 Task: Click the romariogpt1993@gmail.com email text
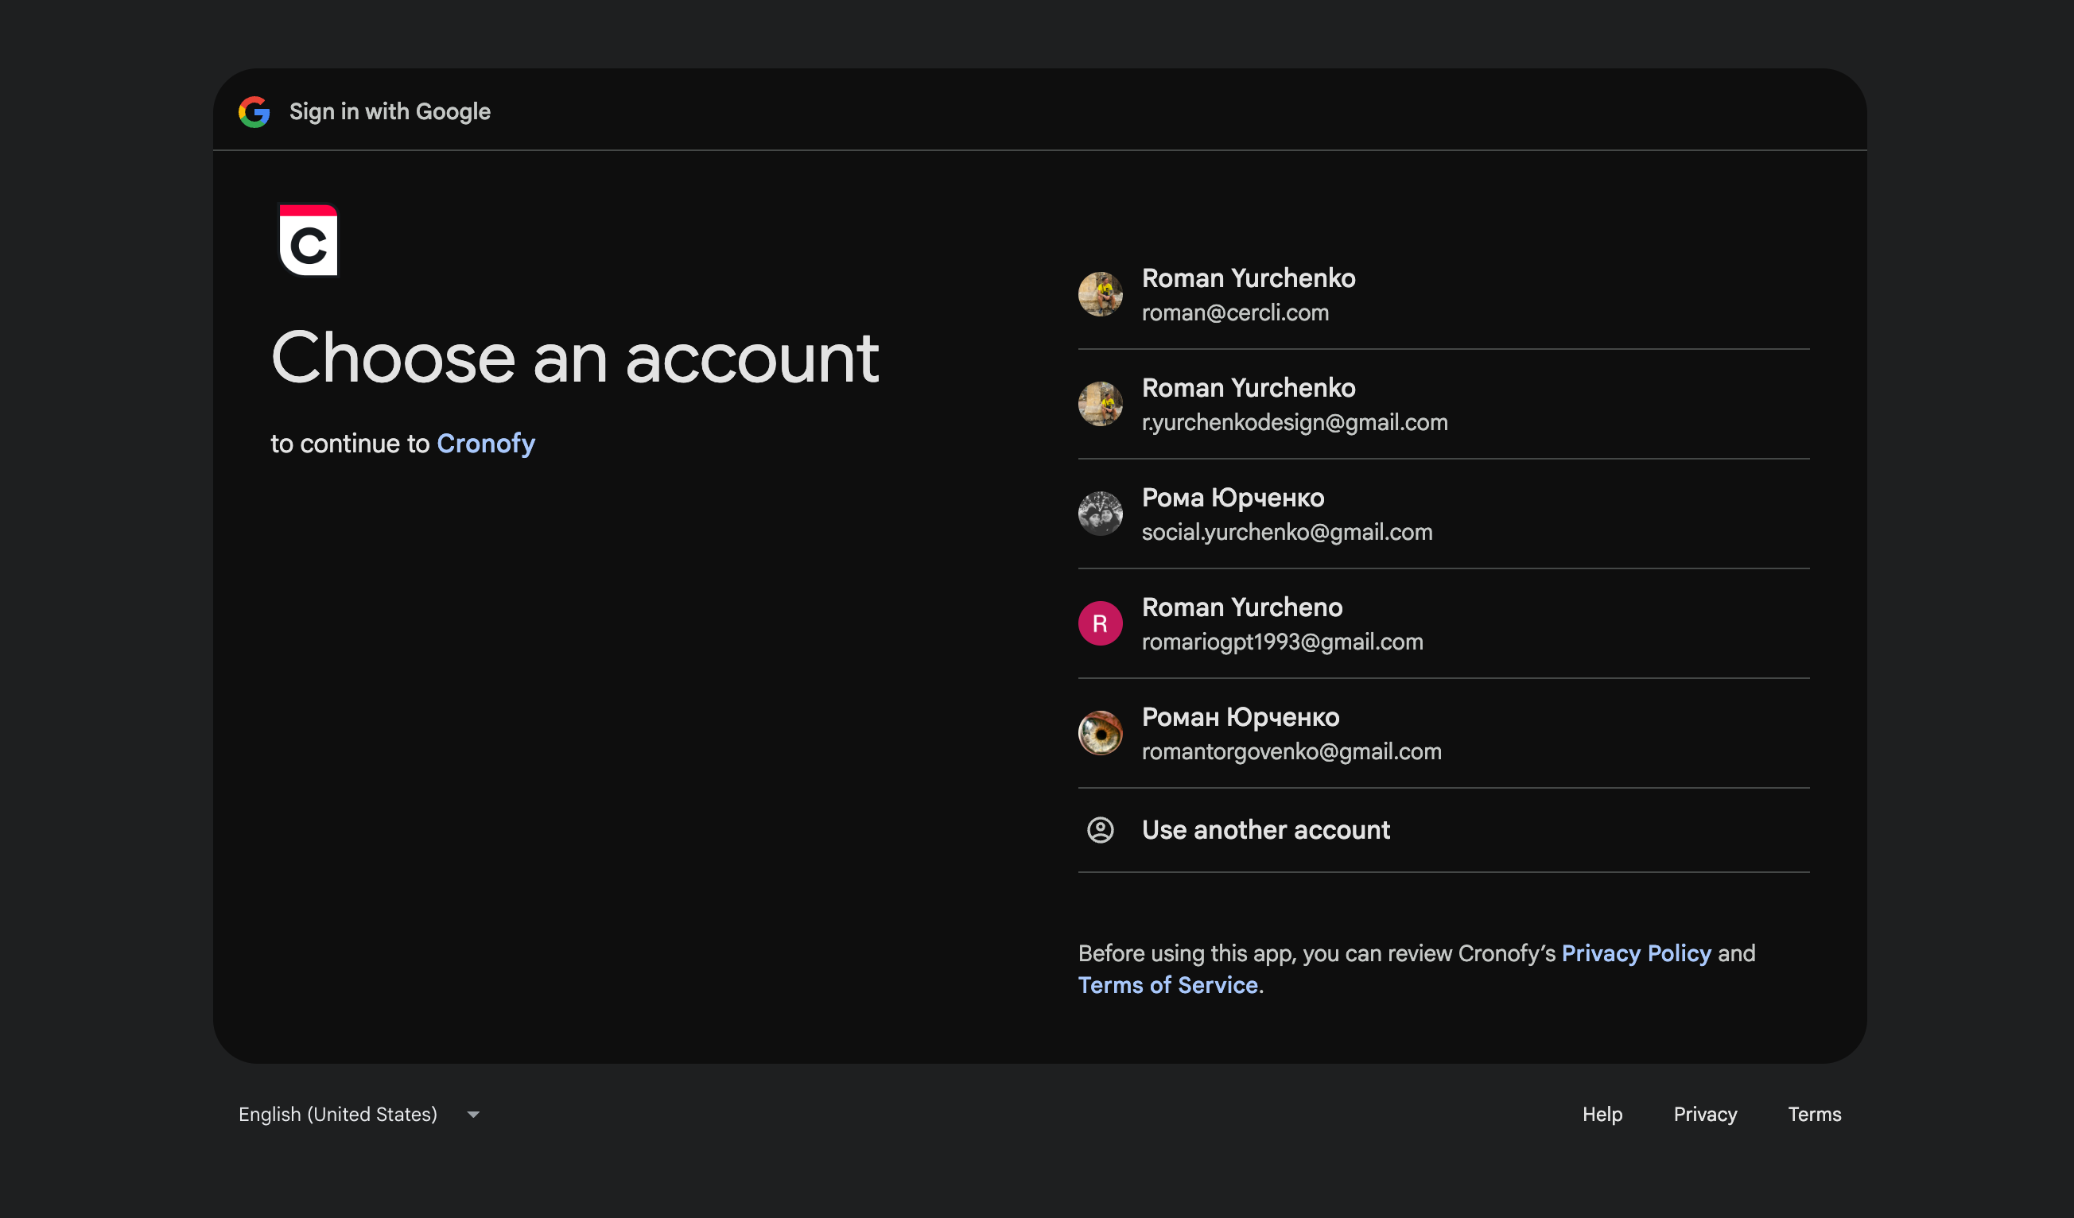1282,642
